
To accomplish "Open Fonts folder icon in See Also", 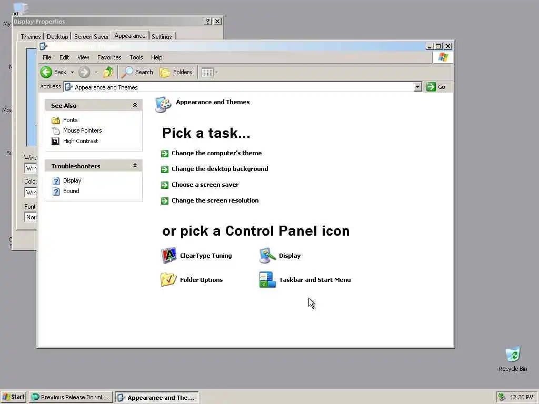I will coord(56,120).
